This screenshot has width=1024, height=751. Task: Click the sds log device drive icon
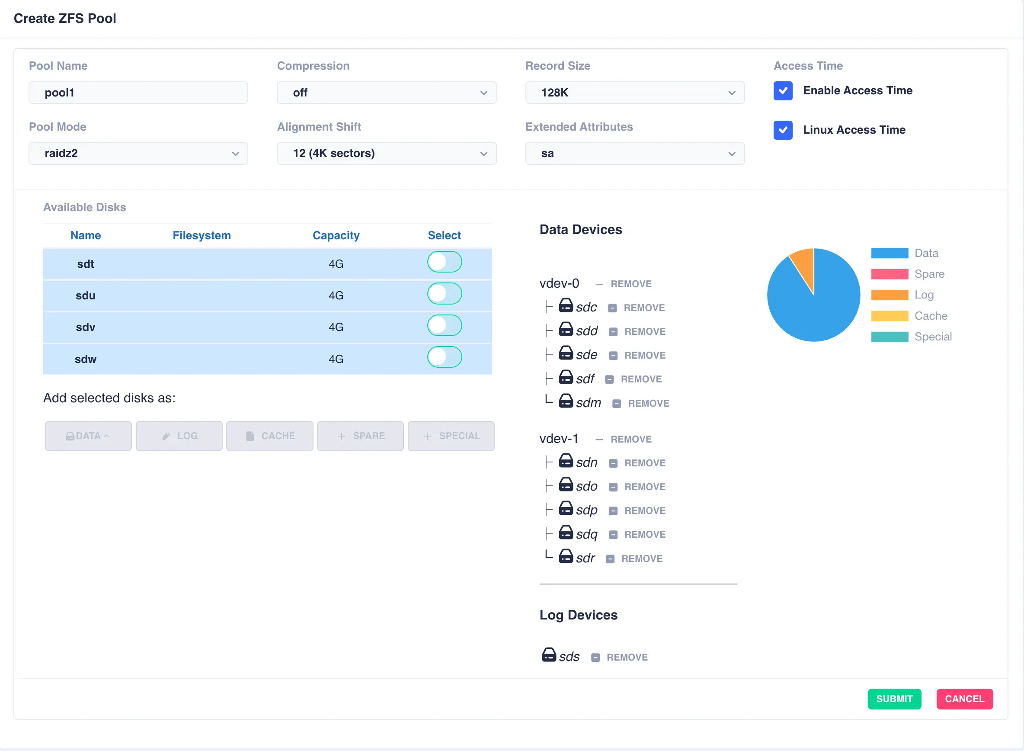(x=548, y=655)
